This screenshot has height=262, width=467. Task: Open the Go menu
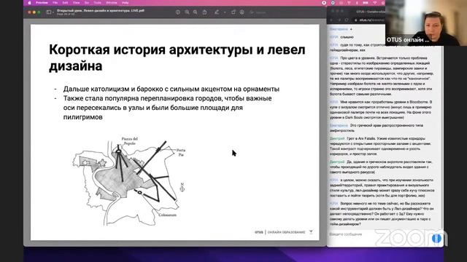coord(87,3)
